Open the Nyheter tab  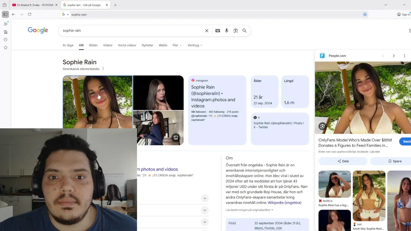pos(147,45)
